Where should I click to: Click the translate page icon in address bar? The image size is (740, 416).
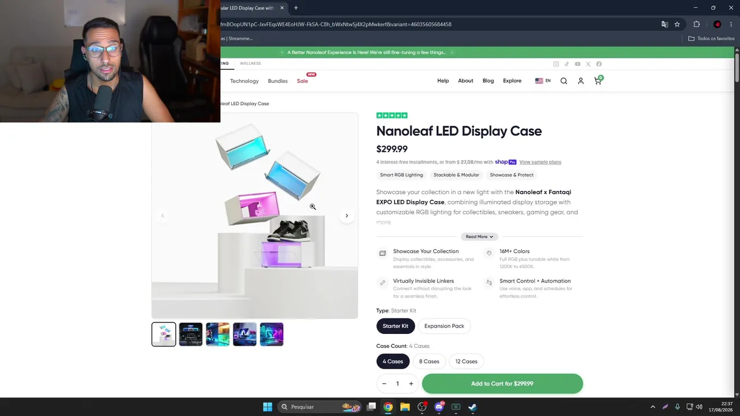tap(665, 24)
